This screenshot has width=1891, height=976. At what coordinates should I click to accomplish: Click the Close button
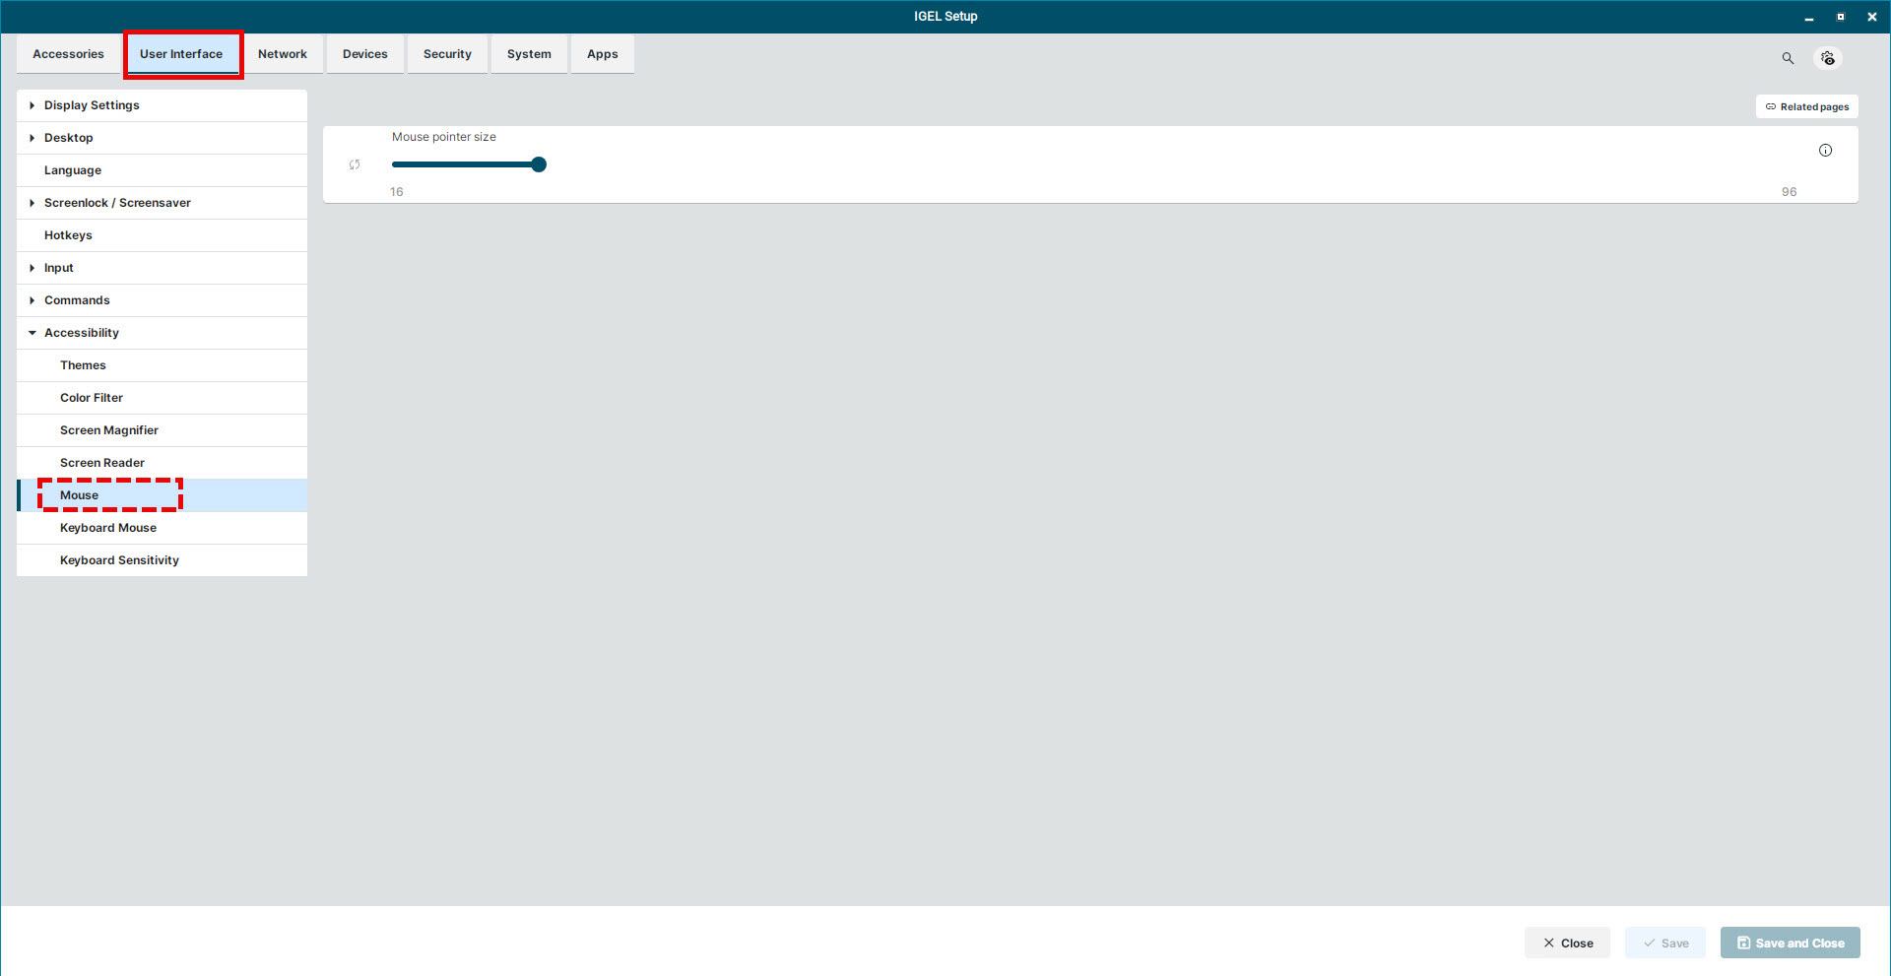pos(1567,943)
